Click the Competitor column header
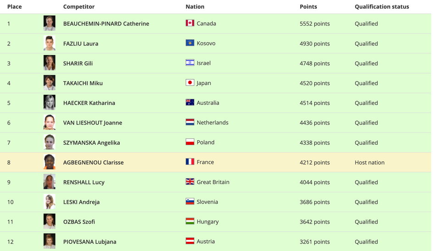 [79, 6]
